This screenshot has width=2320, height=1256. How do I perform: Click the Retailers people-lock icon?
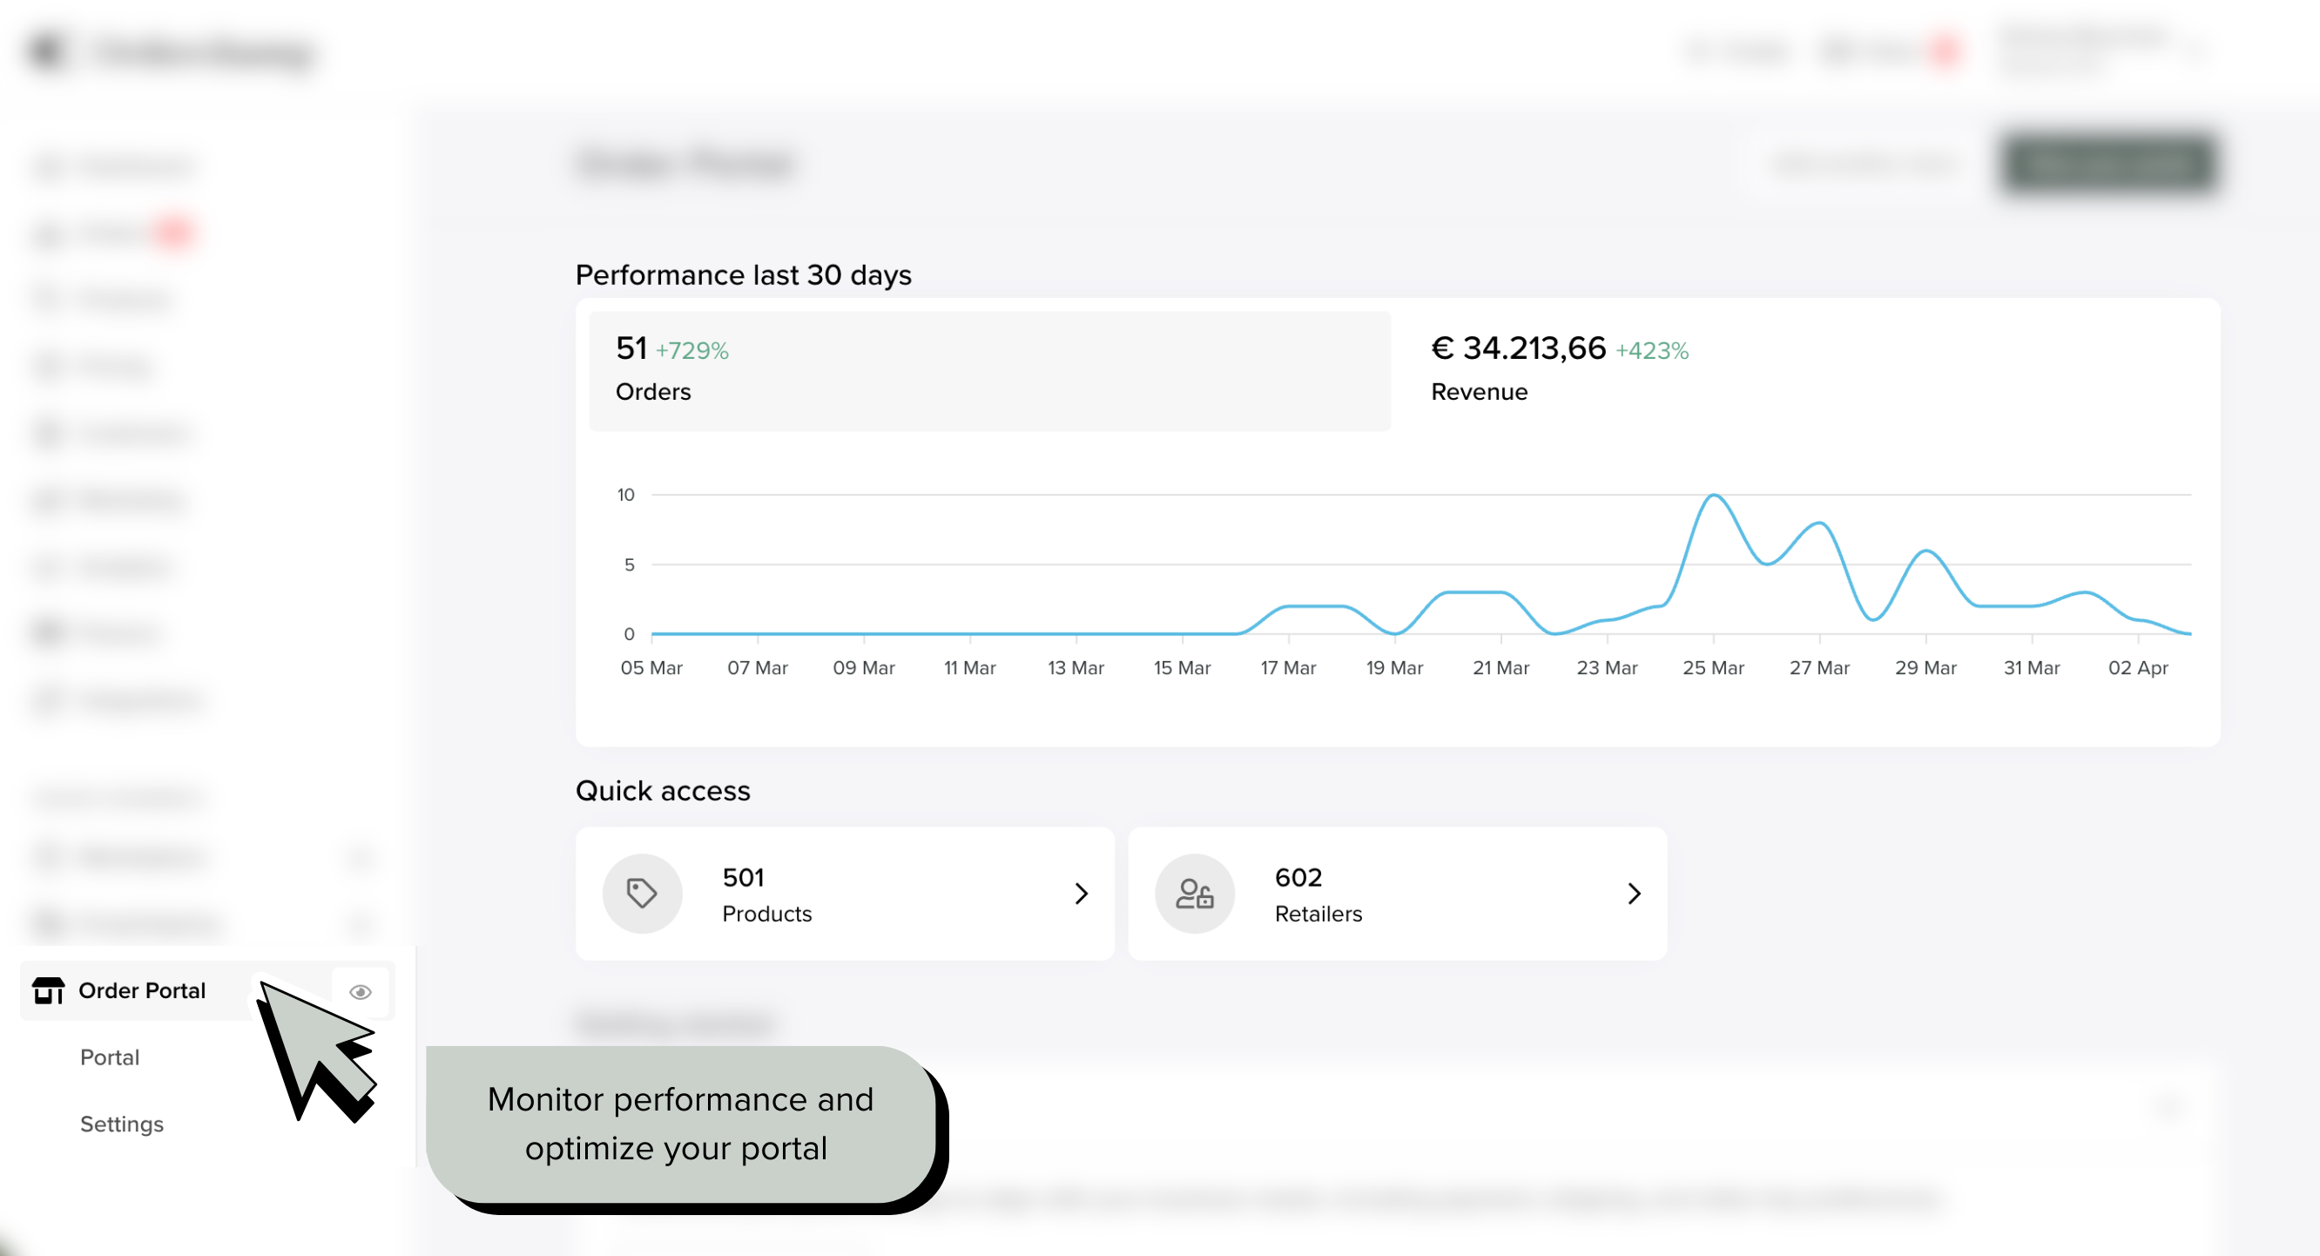[1194, 893]
